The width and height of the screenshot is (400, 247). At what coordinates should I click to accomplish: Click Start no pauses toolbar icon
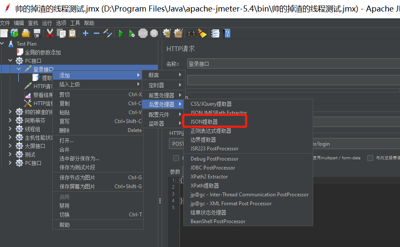131,33
